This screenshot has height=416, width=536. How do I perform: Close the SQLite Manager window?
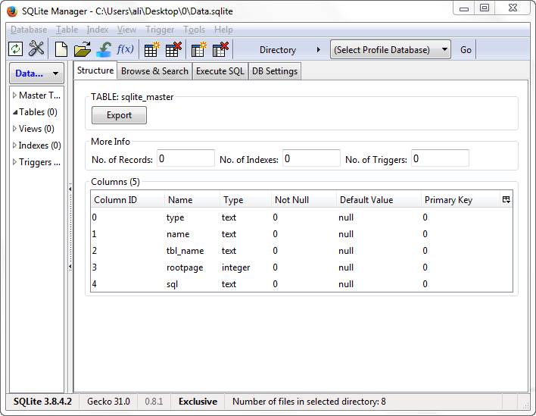[513, 8]
